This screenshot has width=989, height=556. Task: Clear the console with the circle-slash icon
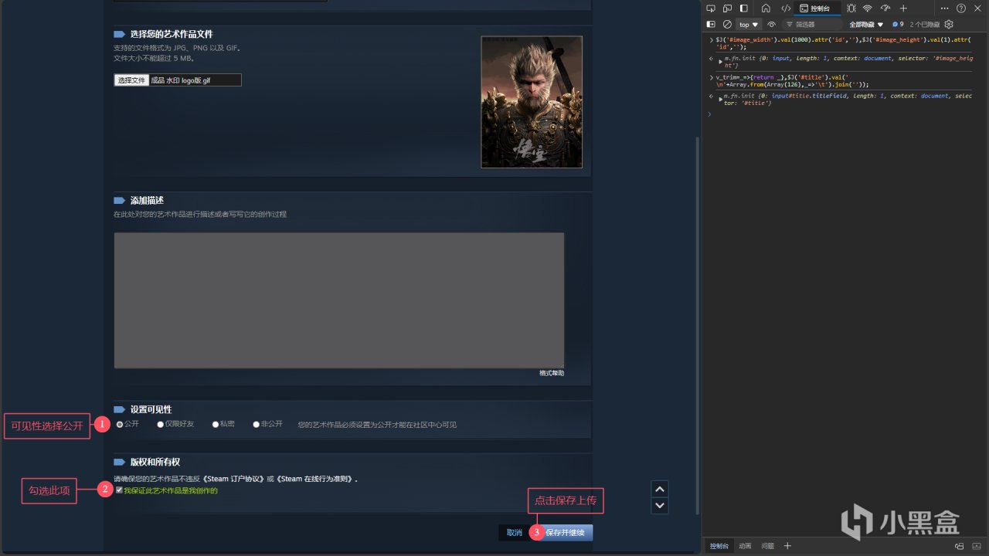point(727,25)
